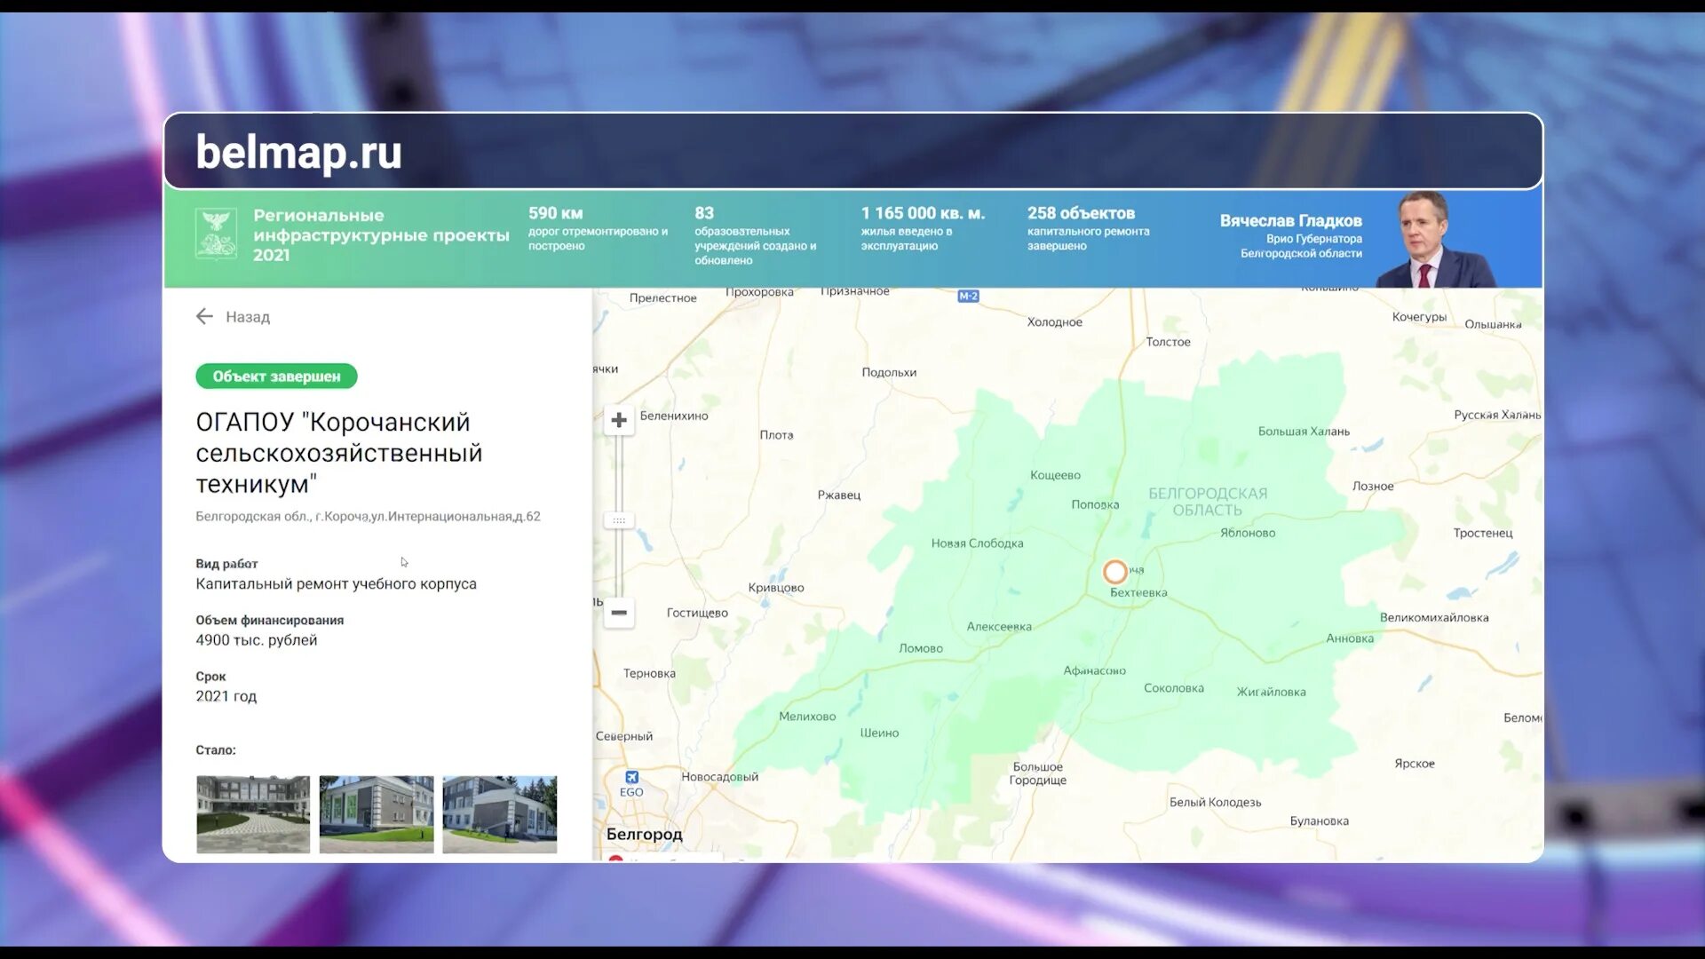Click the 'Яблоново' map label
1705x959 pixels.
point(1248,534)
